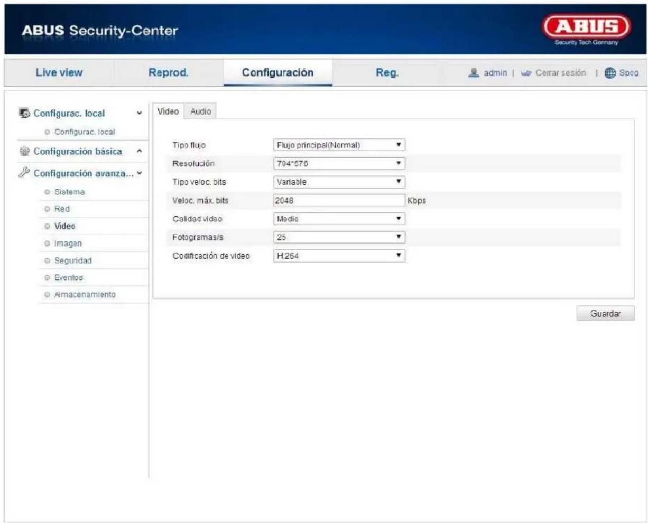The image size is (648, 523).
Task: Click the Codificación de vídeo label
Action: point(211,256)
